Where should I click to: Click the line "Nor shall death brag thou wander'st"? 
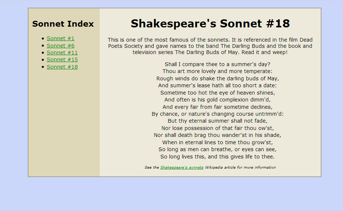click(217, 135)
